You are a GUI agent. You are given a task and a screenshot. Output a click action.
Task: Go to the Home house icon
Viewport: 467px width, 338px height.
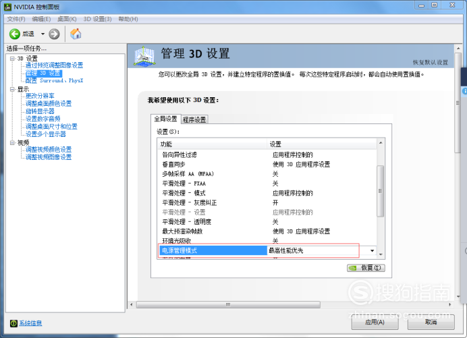point(76,34)
